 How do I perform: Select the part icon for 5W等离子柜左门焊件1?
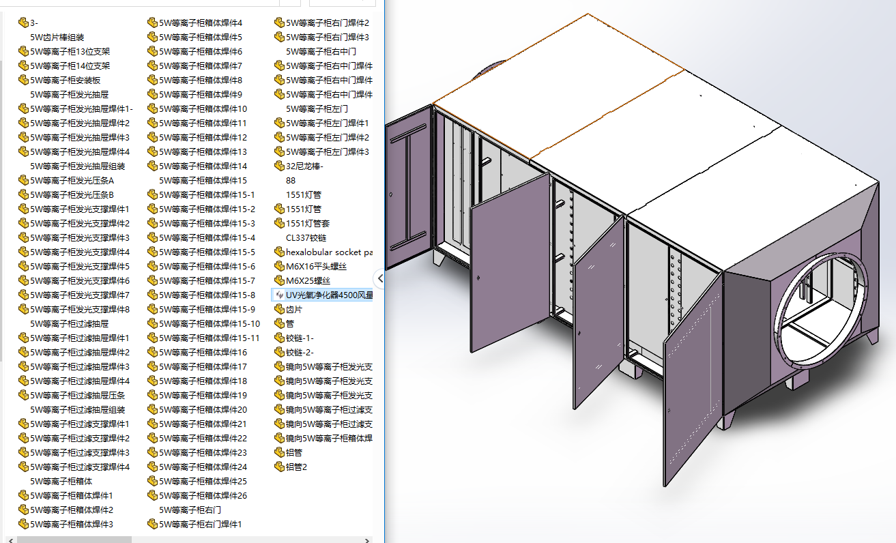[x=279, y=123]
